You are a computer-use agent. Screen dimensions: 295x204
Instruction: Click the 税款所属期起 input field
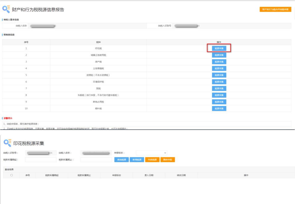[41, 160]
